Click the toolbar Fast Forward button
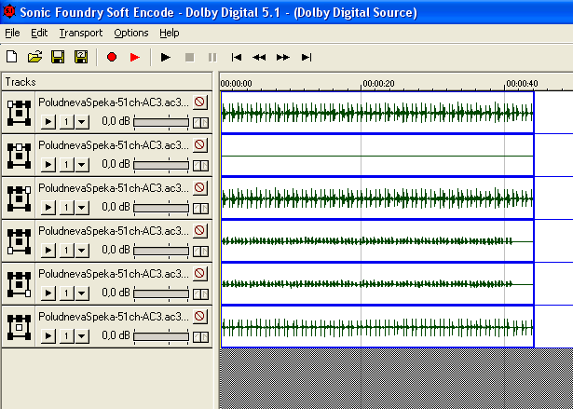 click(x=283, y=57)
